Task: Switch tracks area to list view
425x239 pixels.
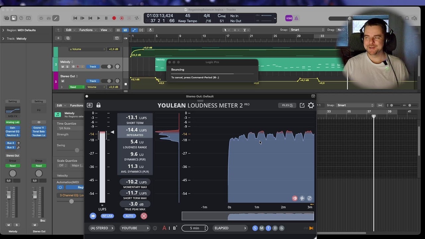Action: [x=125, y=30]
